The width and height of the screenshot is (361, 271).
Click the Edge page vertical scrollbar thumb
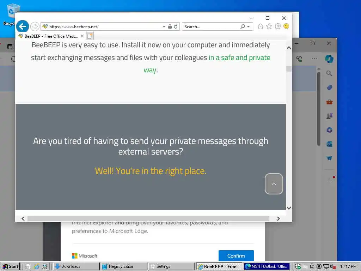click(319, 109)
